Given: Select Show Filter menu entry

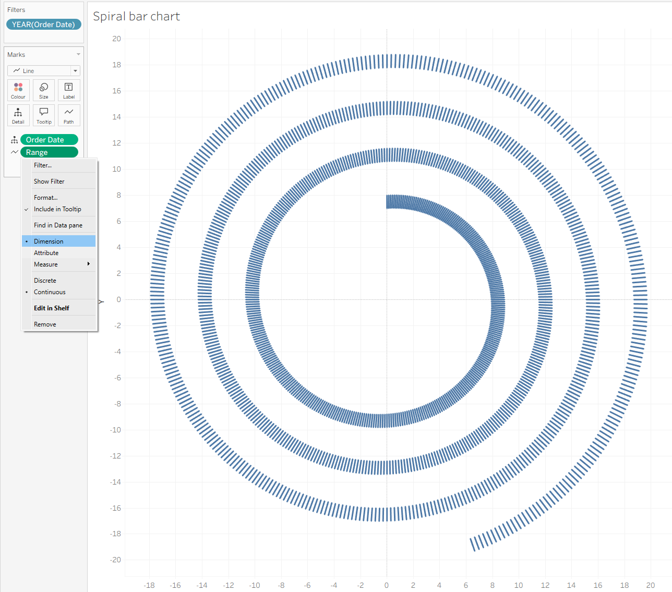Looking at the screenshot, I should click(x=49, y=182).
